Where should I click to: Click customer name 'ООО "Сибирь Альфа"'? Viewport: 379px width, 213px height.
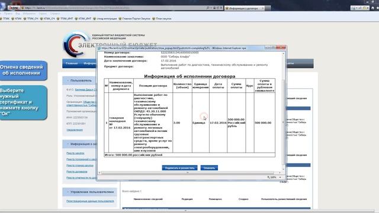point(175,57)
